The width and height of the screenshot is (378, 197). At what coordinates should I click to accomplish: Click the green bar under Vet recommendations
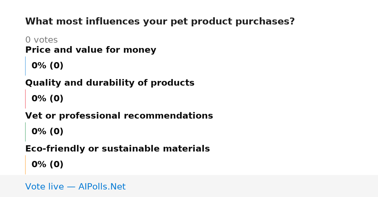[25, 132]
